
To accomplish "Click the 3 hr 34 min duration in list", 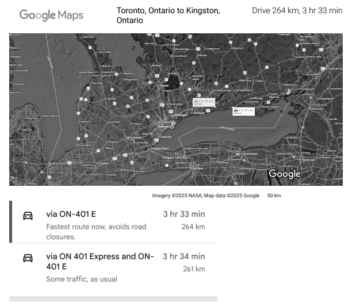I will pos(184,257).
